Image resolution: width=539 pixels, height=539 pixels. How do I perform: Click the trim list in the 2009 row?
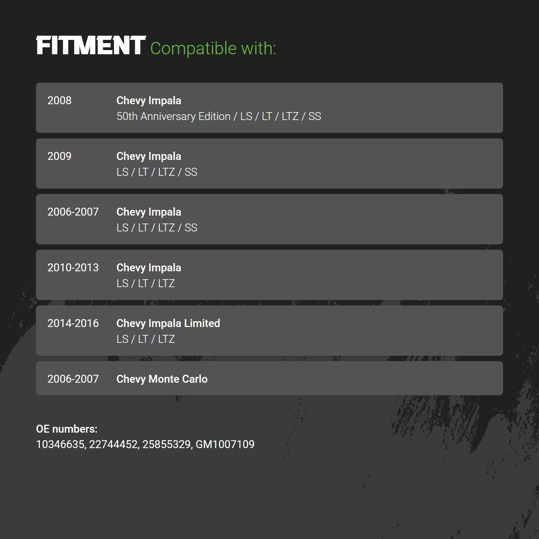click(157, 172)
